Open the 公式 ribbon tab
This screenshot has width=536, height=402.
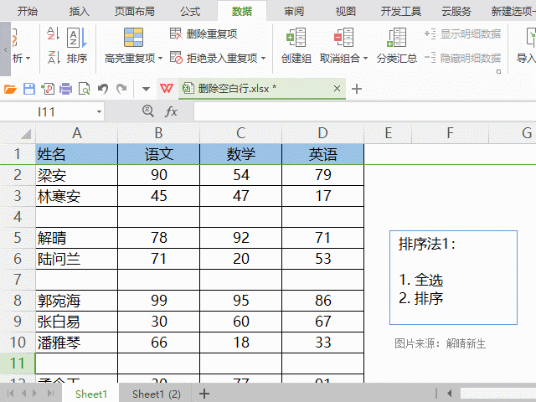190,11
